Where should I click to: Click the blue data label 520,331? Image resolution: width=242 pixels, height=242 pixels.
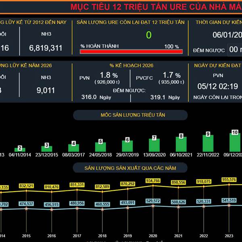tap(204, 201)
